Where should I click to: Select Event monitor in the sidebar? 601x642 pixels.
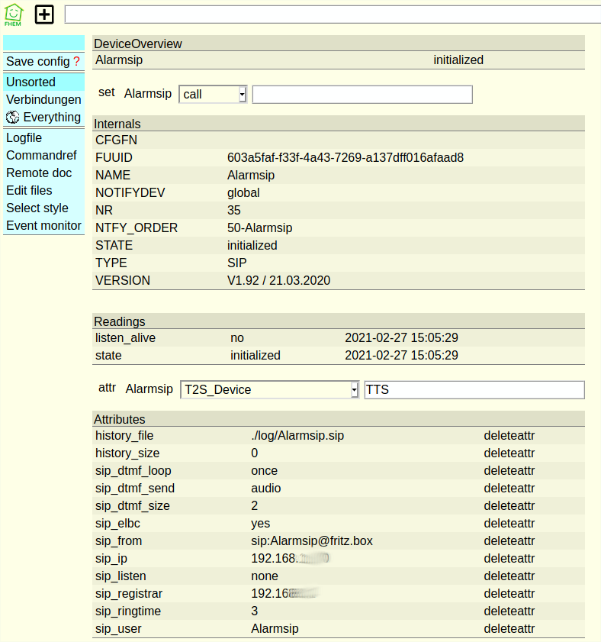[x=43, y=225]
